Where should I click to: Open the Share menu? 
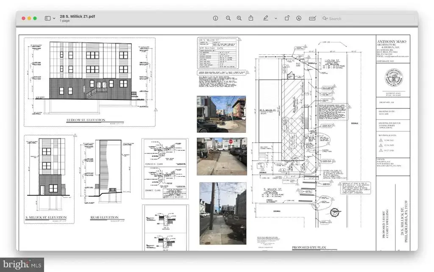pos(251,18)
